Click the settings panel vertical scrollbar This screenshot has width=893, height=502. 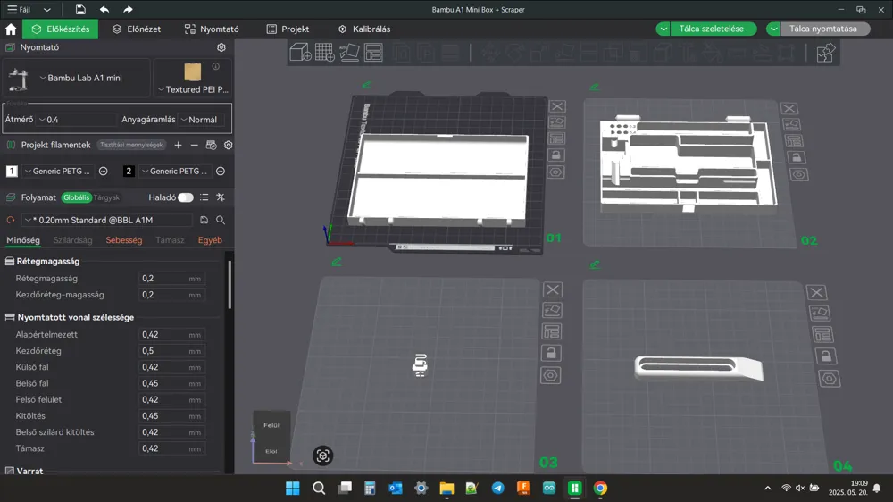[x=230, y=284]
